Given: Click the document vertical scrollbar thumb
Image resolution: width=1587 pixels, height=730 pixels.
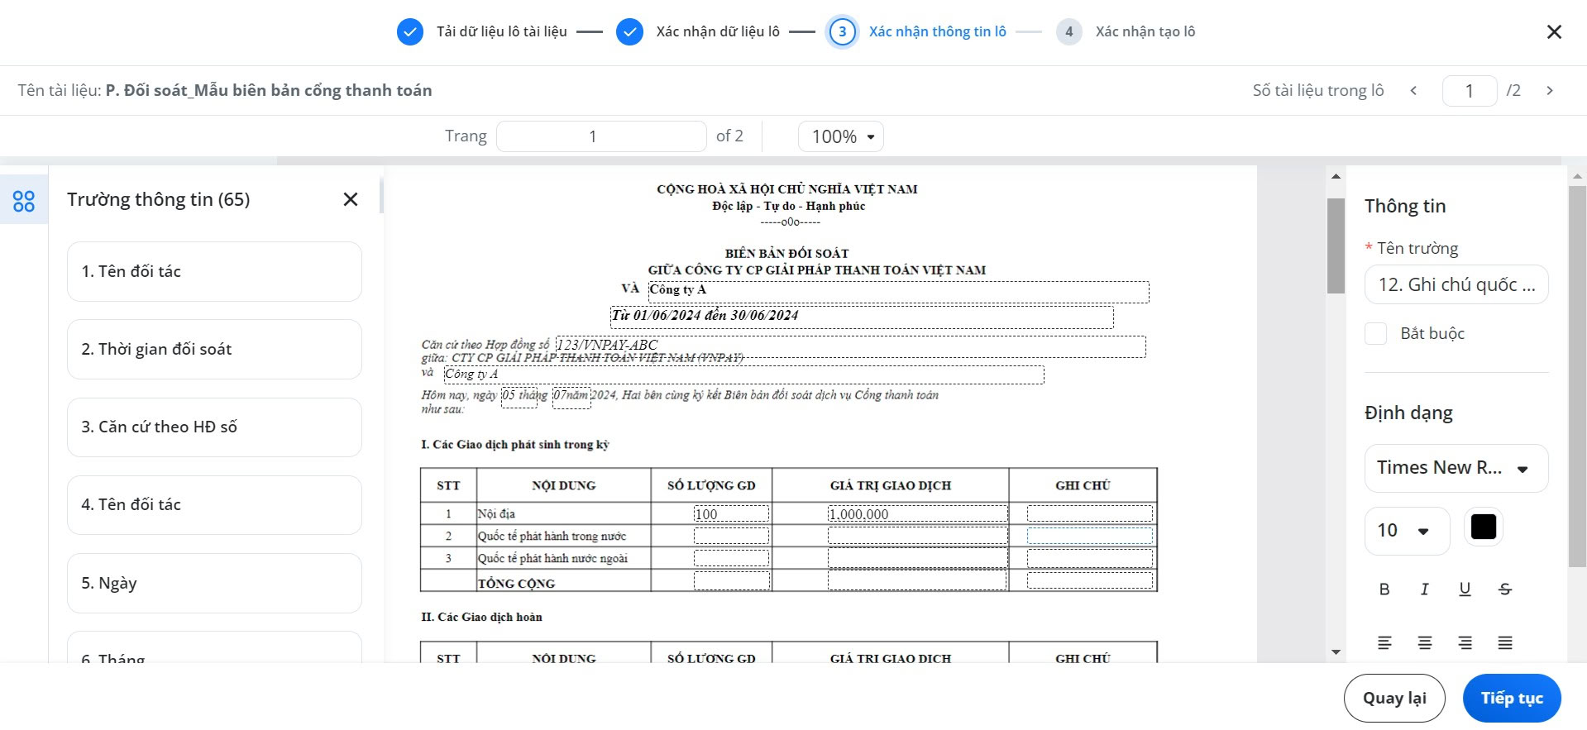Looking at the screenshot, I should point(1336,246).
